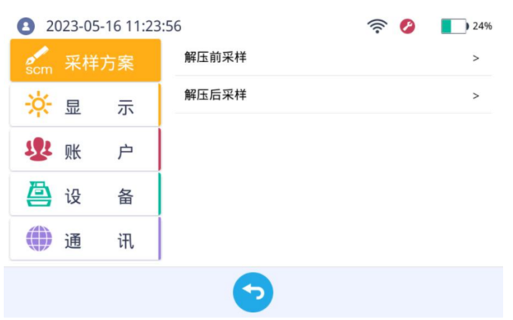Click the sun icon for 显示

(x=38, y=105)
